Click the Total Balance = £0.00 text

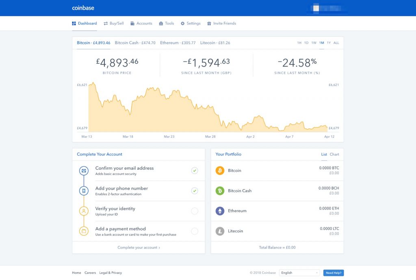pos(277,248)
